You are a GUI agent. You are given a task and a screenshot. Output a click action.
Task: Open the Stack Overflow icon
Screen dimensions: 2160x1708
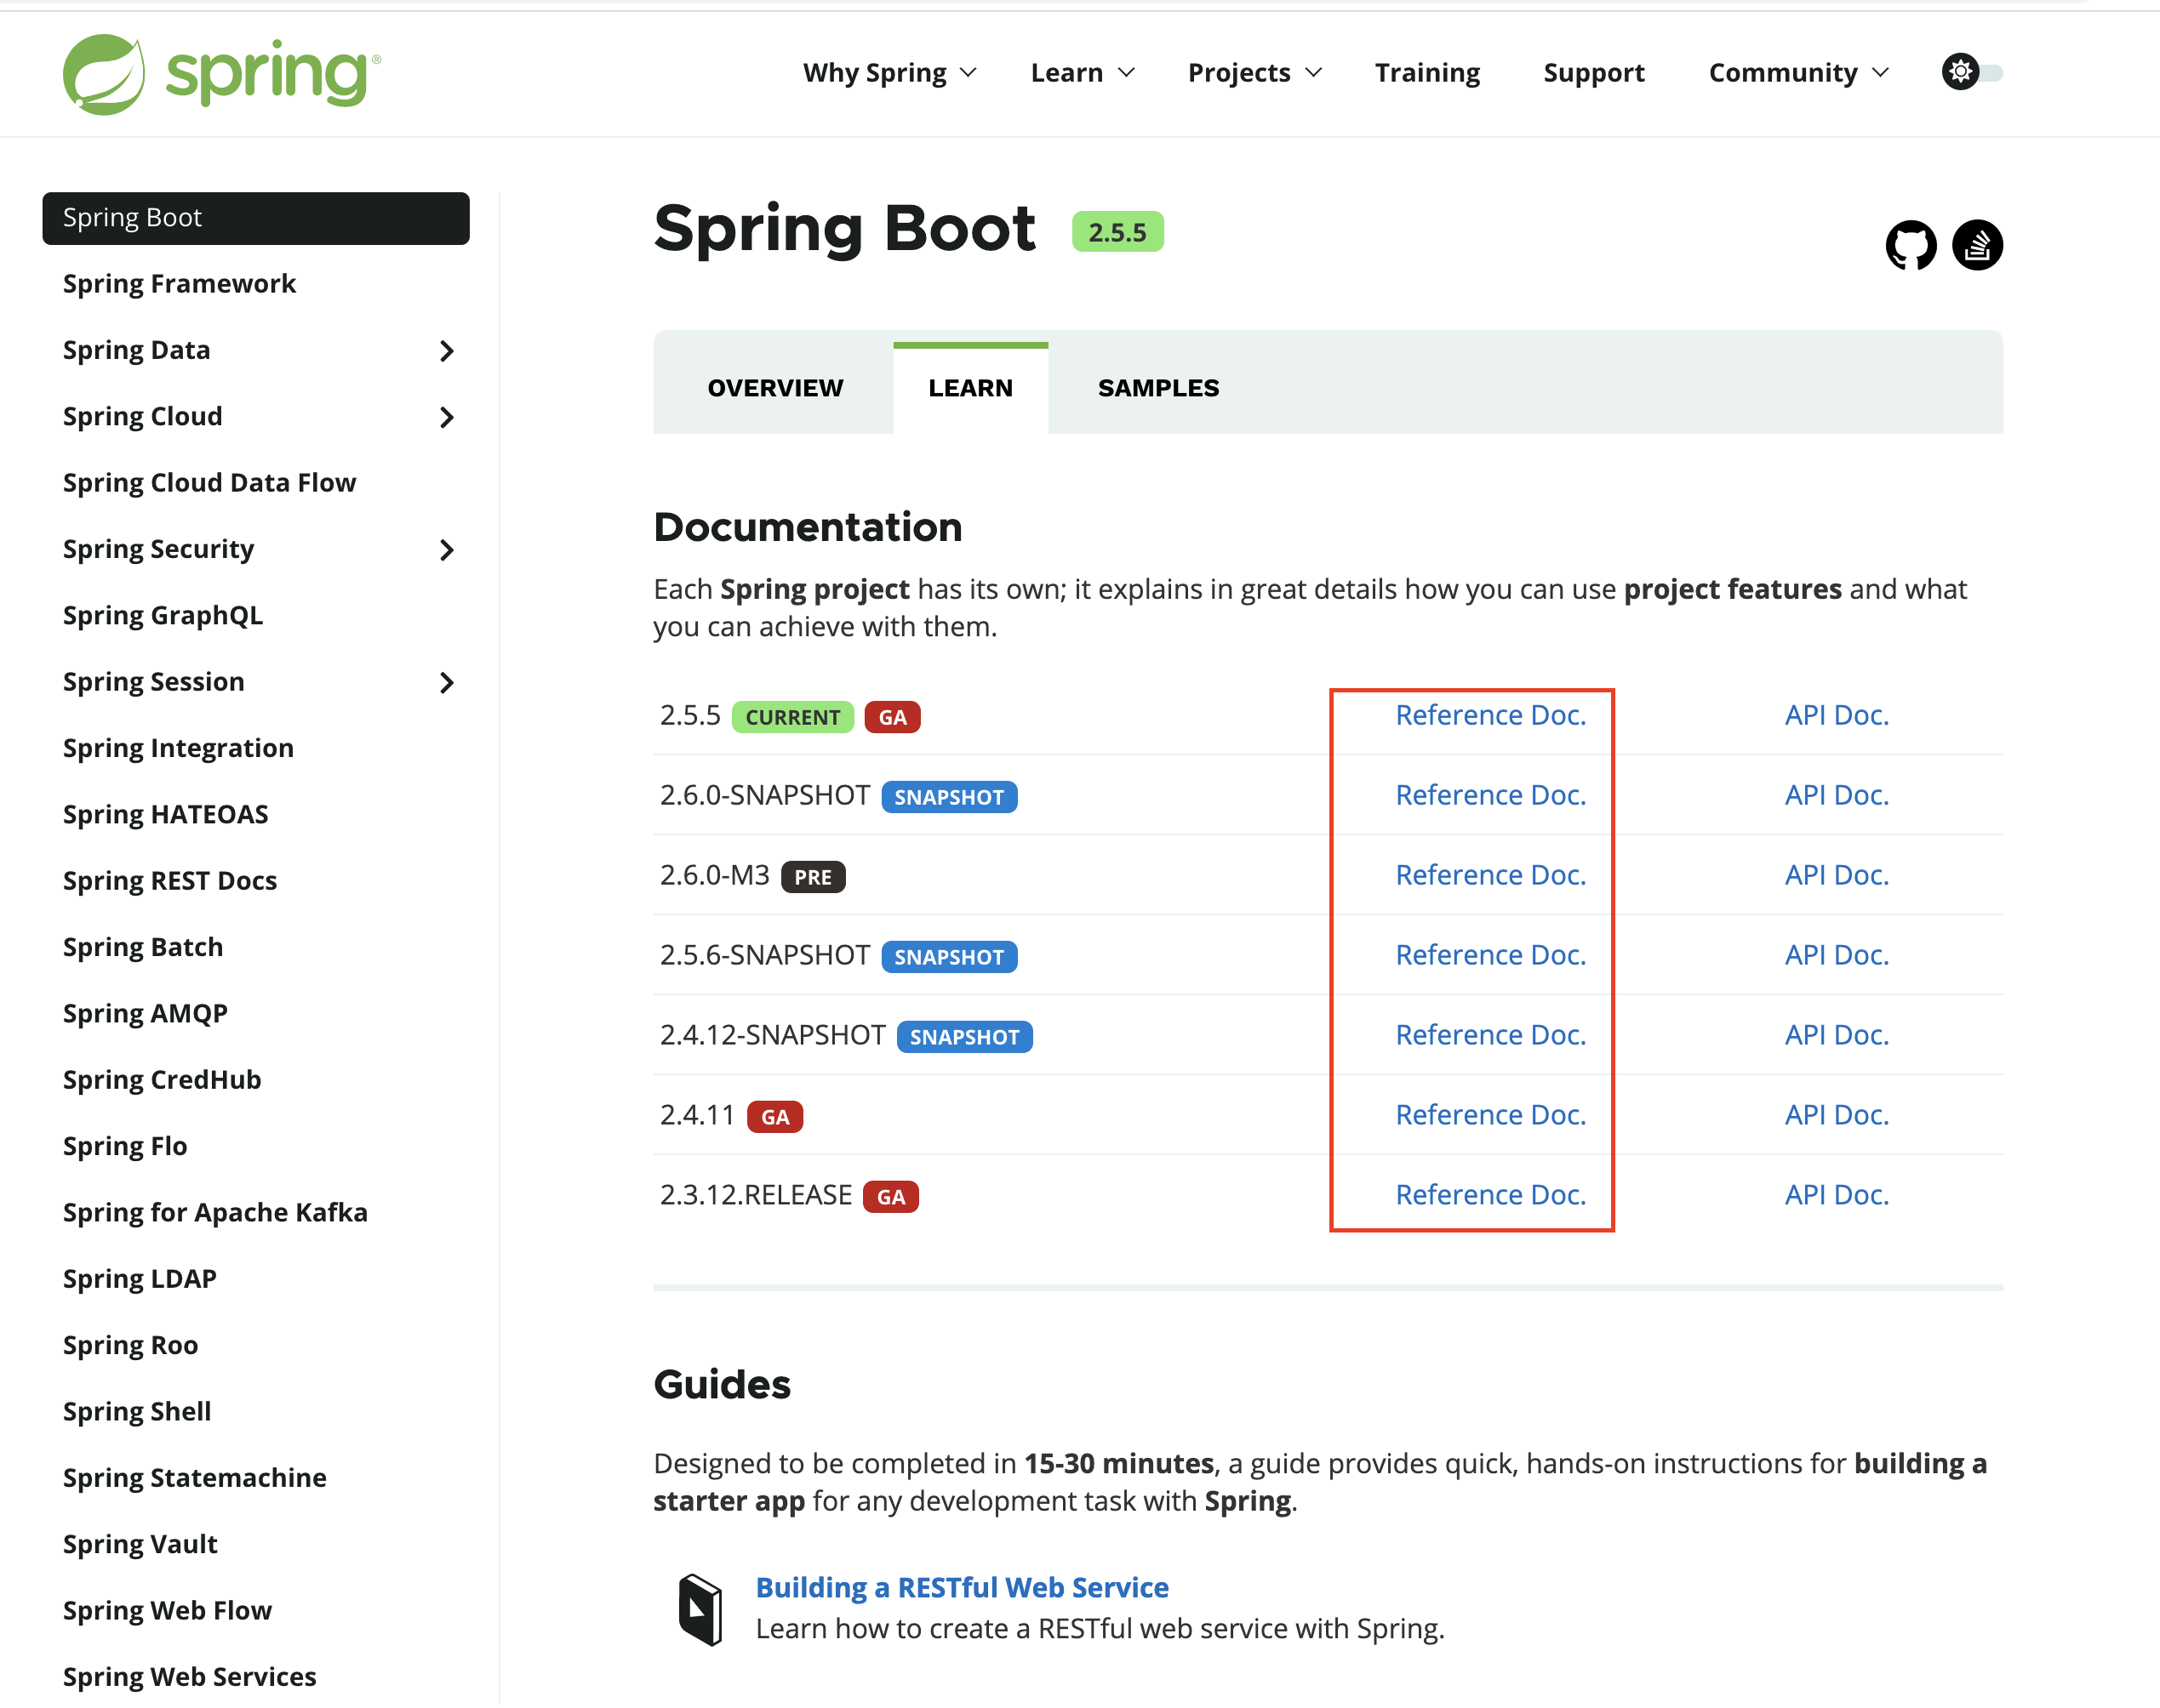tap(1977, 245)
